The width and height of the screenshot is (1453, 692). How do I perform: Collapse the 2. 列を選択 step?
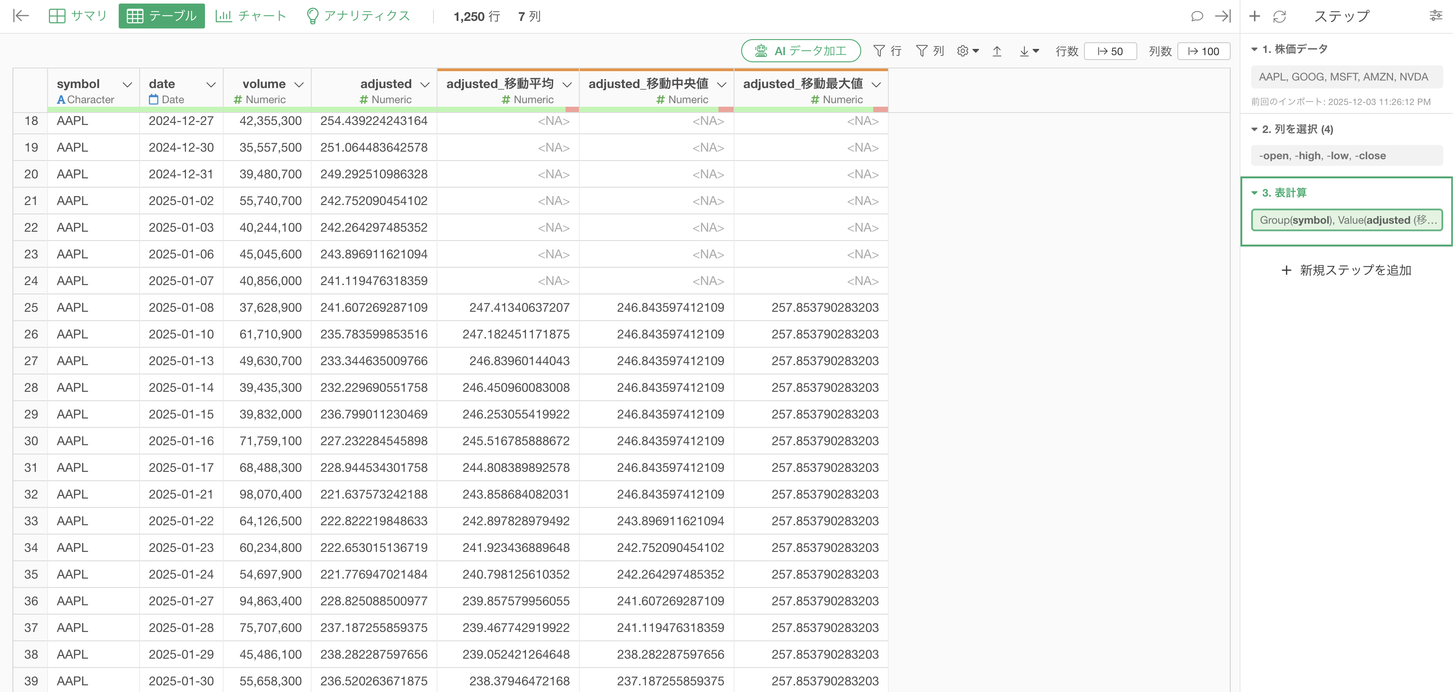point(1254,129)
